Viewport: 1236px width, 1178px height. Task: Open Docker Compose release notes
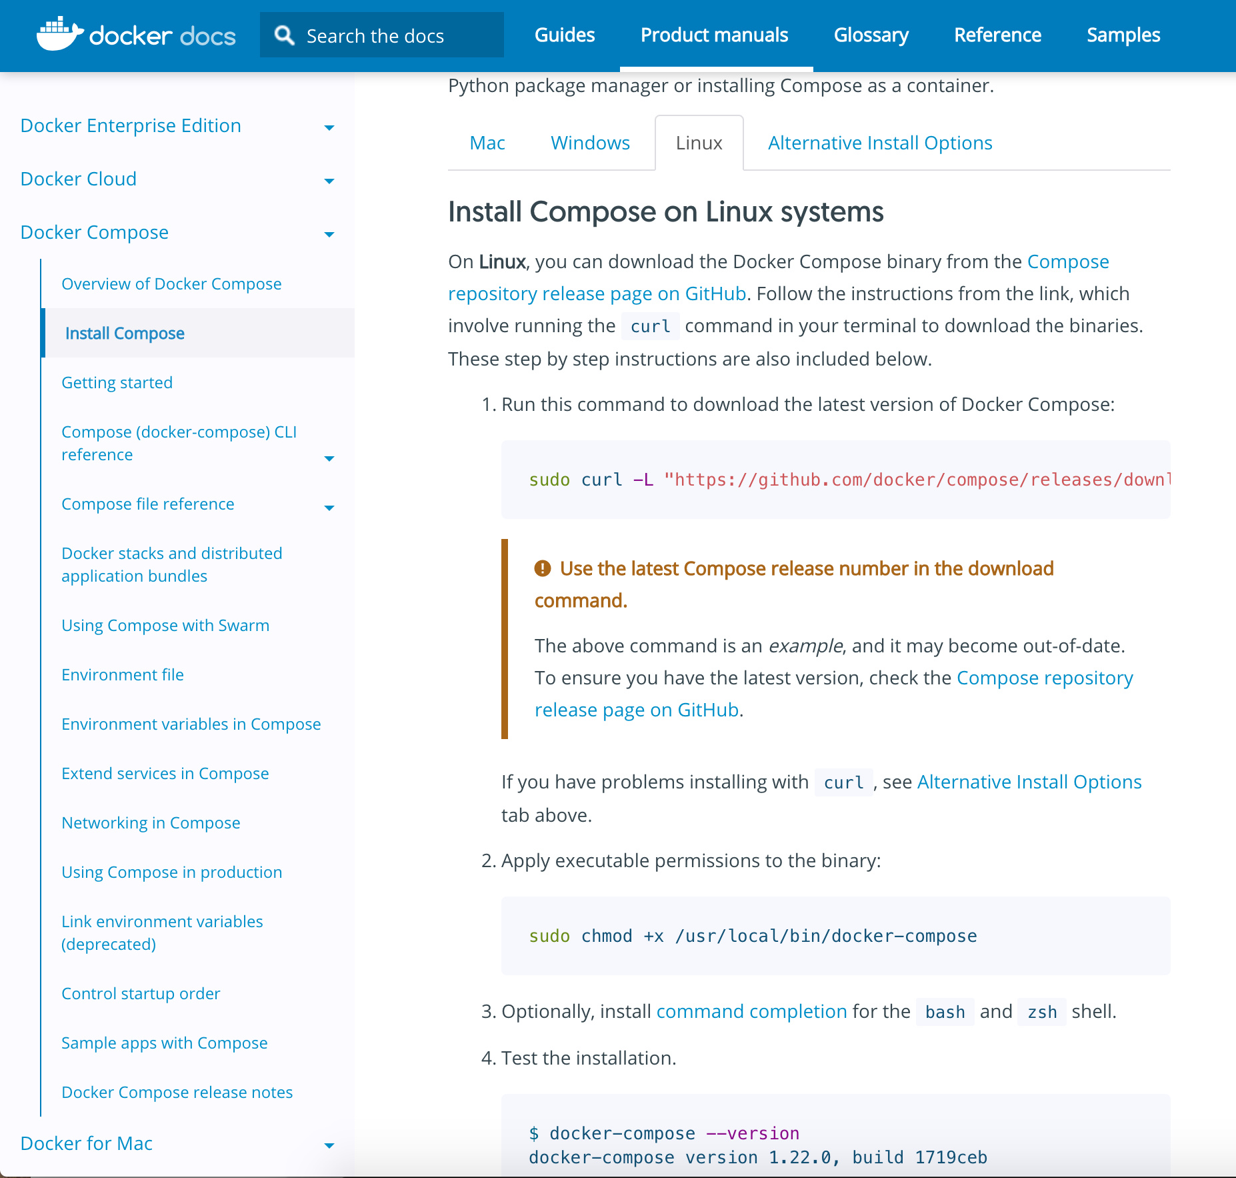pyautogui.click(x=177, y=1092)
